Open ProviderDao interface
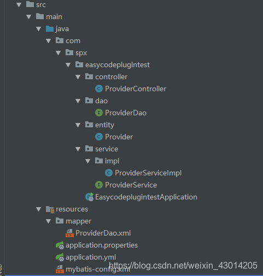This screenshot has width=263, height=276. [x=126, y=113]
